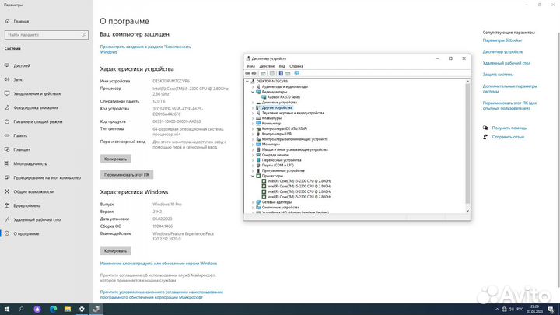
Task: Select Память in the settings sidebar
Action: pyautogui.click(x=20, y=135)
